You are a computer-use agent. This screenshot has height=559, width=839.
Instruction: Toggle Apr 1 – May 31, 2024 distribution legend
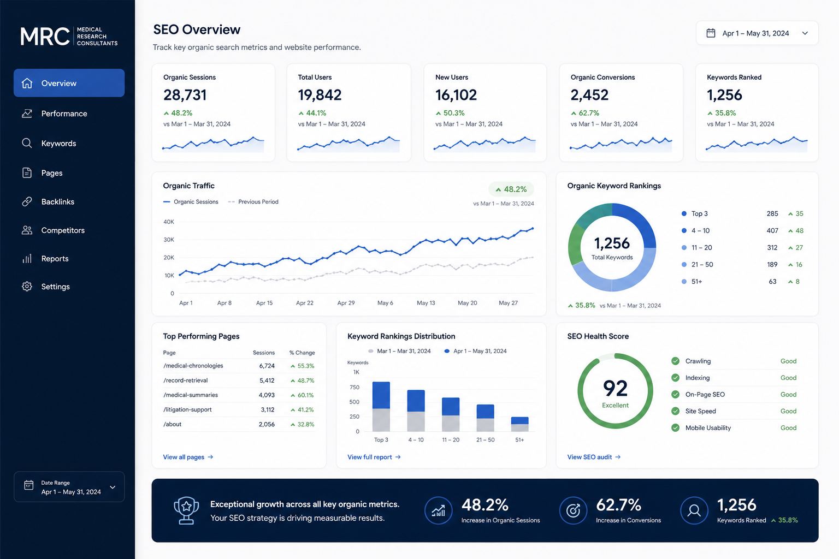475,351
